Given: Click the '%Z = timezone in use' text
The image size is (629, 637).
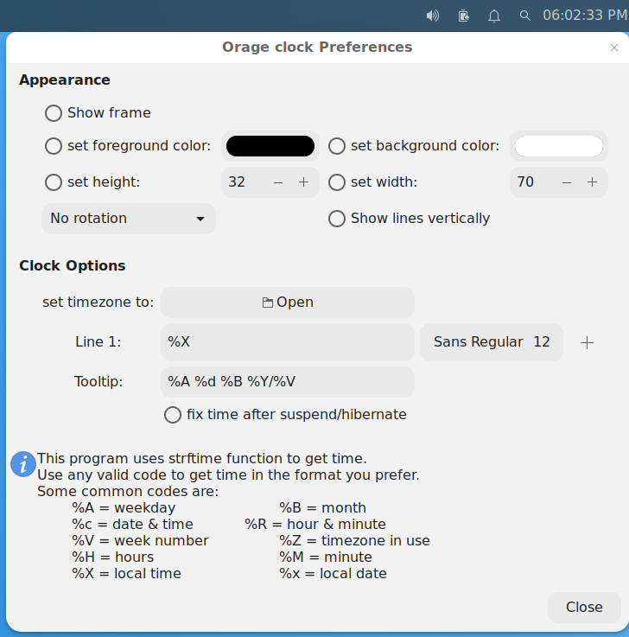Looking at the screenshot, I should pos(354,541).
